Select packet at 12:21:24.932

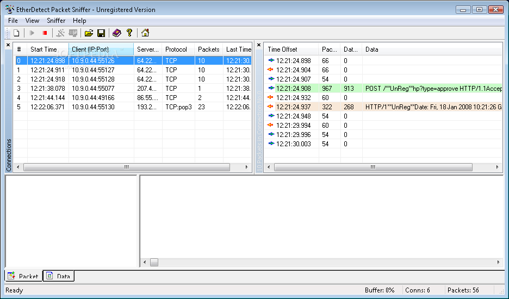coord(383,98)
